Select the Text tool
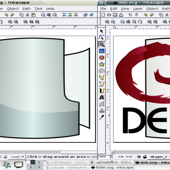This screenshot has width=170, height=170. [x=102, y=97]
